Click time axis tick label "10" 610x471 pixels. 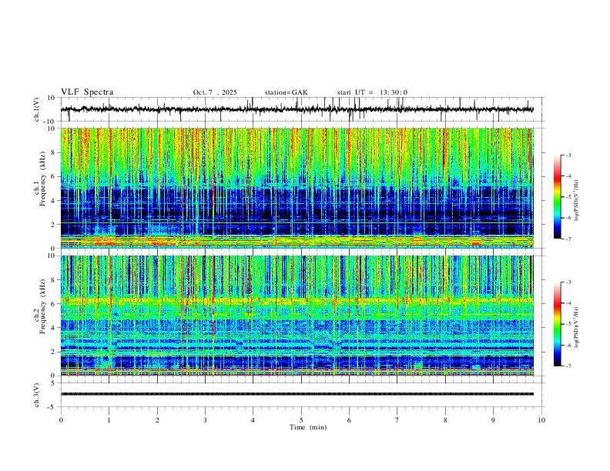pyautogui.click(x=541, y=420)
